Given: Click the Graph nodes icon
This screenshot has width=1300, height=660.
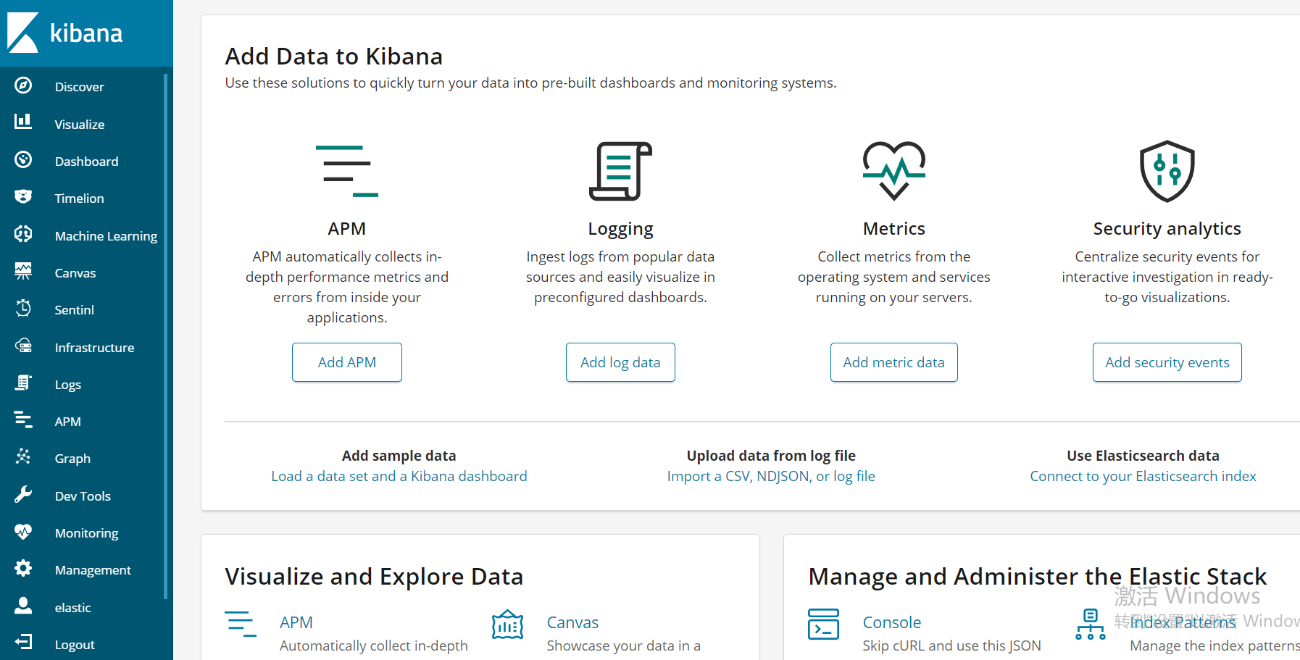Looking at the screenshot, I should tap(23, 456).
